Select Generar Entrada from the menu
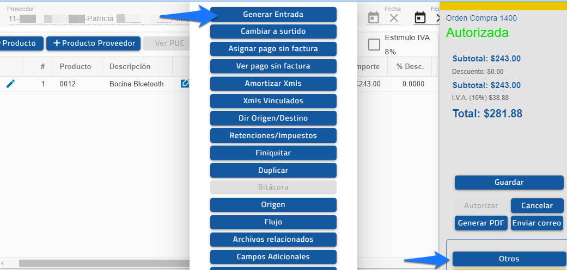Screen dimensions: 567x270 [x=273, y=14]
